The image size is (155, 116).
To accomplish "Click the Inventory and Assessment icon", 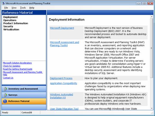I will pyautogui.click(x=5, y=89).
